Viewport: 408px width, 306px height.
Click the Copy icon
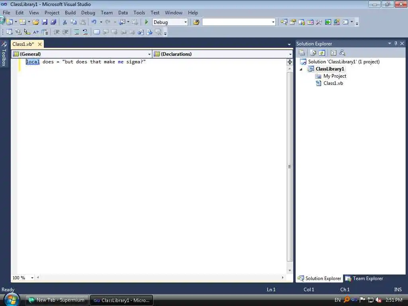click(74, 22)
